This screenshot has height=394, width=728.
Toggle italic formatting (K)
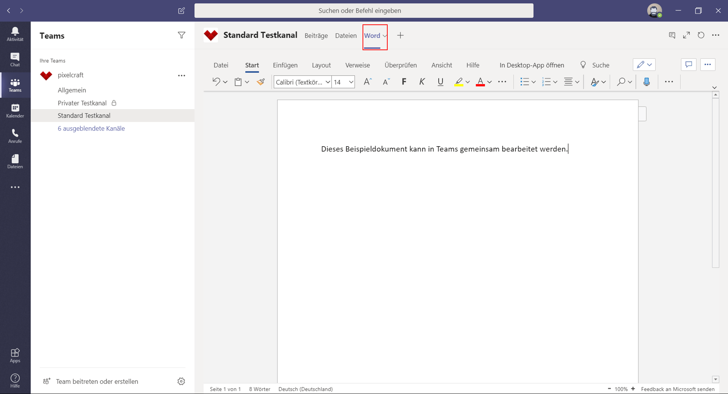(422, 82)
